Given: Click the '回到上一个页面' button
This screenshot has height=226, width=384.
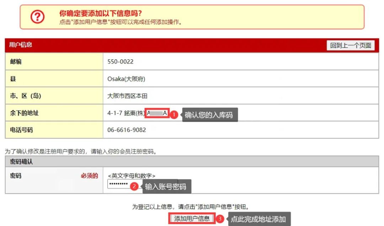Looking at the screenshot, I should 350,45.
